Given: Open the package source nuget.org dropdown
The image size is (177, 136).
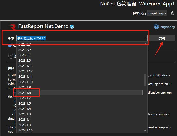Looking at the screenshot, I should (x=157, y=13).
